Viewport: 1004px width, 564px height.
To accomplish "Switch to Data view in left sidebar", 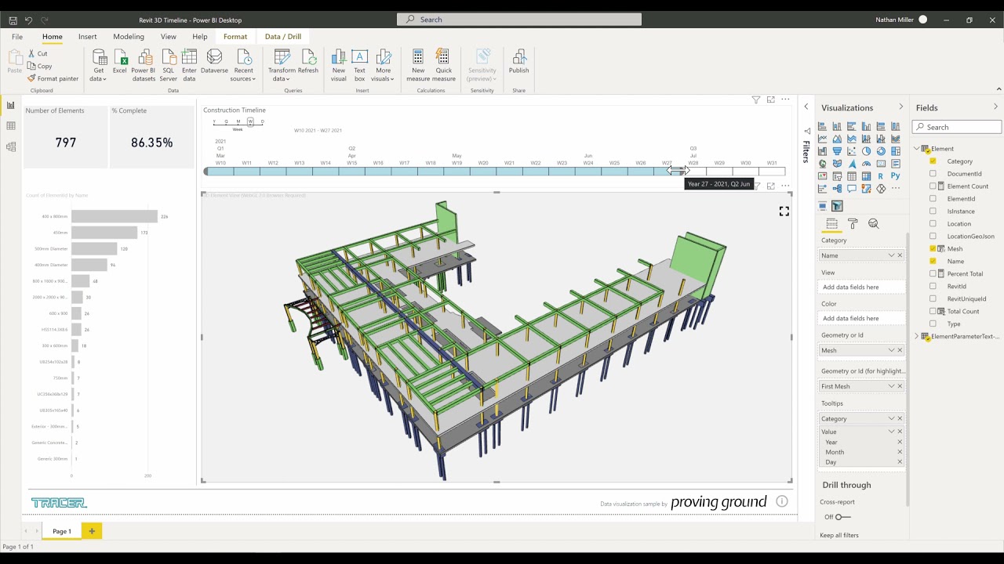I will point(11,126).
